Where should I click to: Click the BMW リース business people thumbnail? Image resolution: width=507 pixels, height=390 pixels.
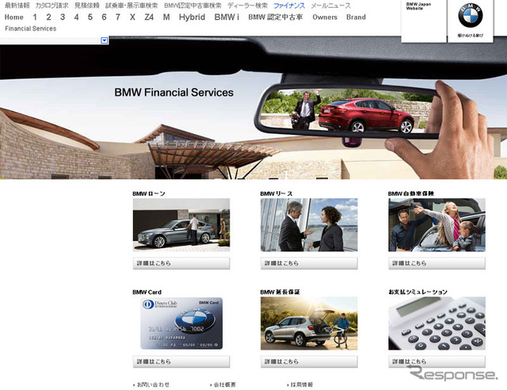309,225
